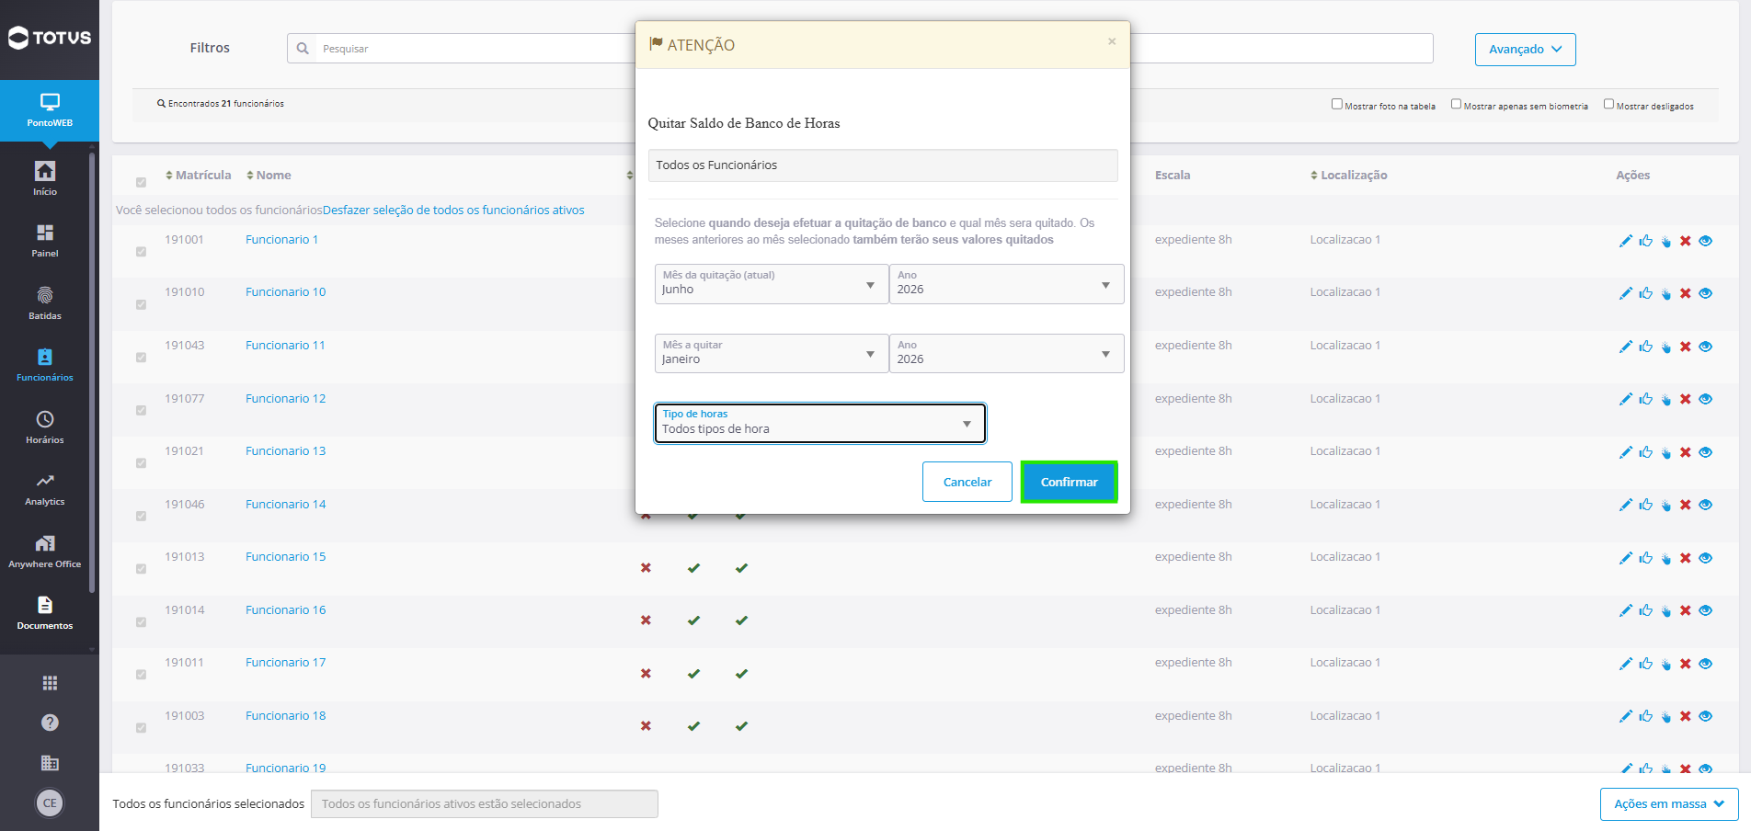Click thumbs-up icon for Funcionario 16
The image size is (1751, 831).
1646,610
